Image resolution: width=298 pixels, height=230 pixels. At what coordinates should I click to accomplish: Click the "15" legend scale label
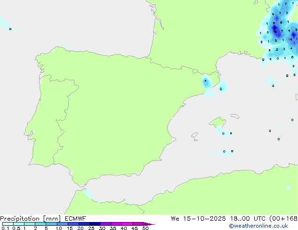pyautogui.click(x=70, y=228)
